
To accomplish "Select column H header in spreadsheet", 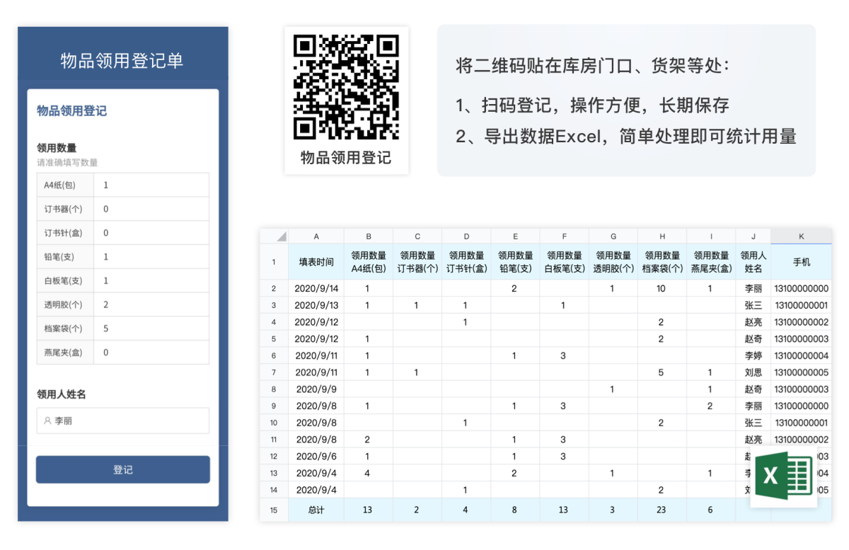I will 662,236.
